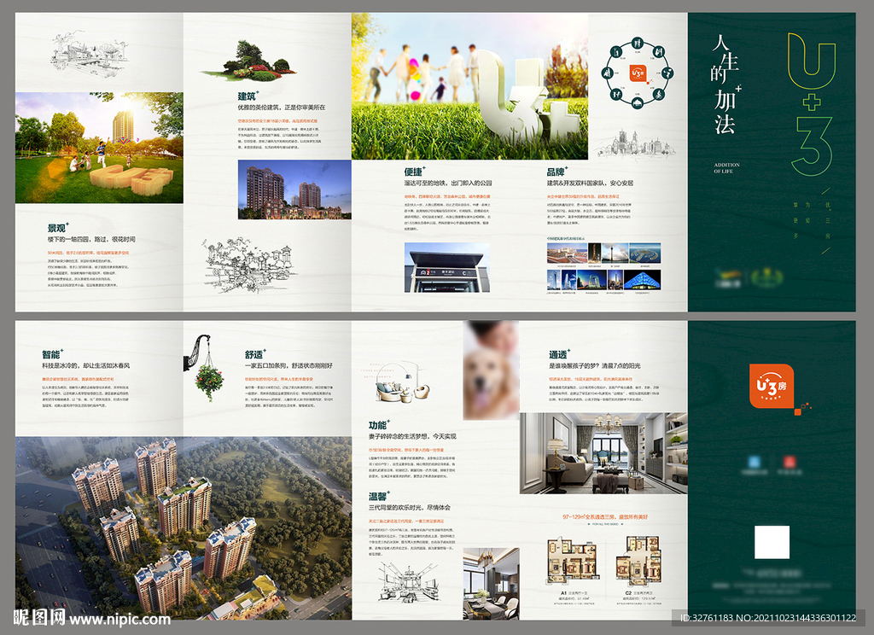
Task: Select the 舒适 heading
Action: [254, 354]
